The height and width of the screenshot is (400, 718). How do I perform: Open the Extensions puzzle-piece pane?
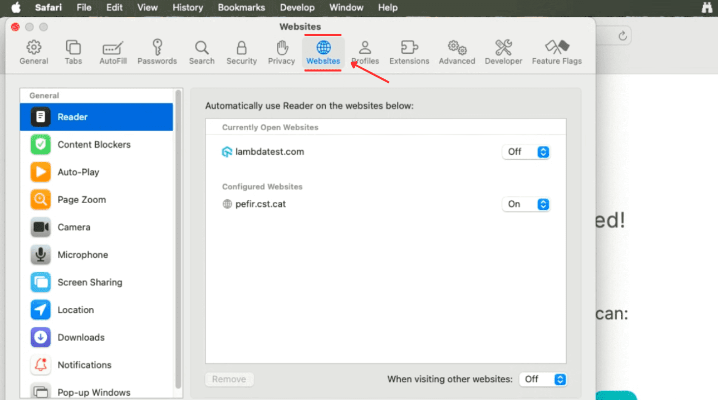tap(409, 53)
